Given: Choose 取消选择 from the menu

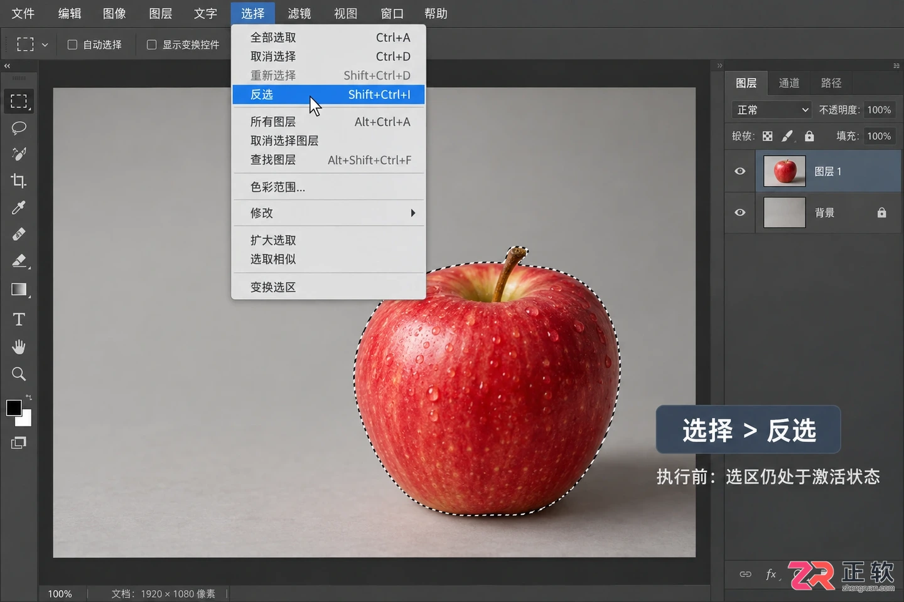Looking at the screenshot, I should (329, 56).
